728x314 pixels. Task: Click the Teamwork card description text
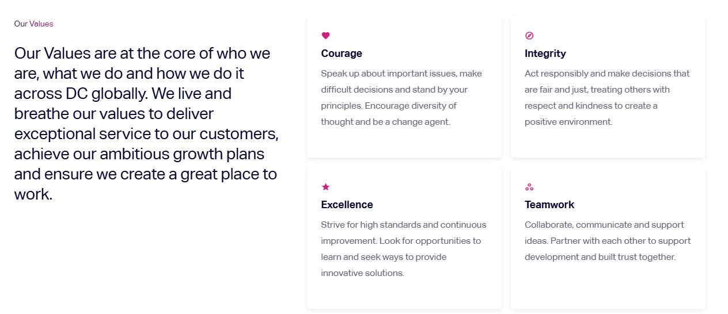pyautogui.click(x=608, y=241)
